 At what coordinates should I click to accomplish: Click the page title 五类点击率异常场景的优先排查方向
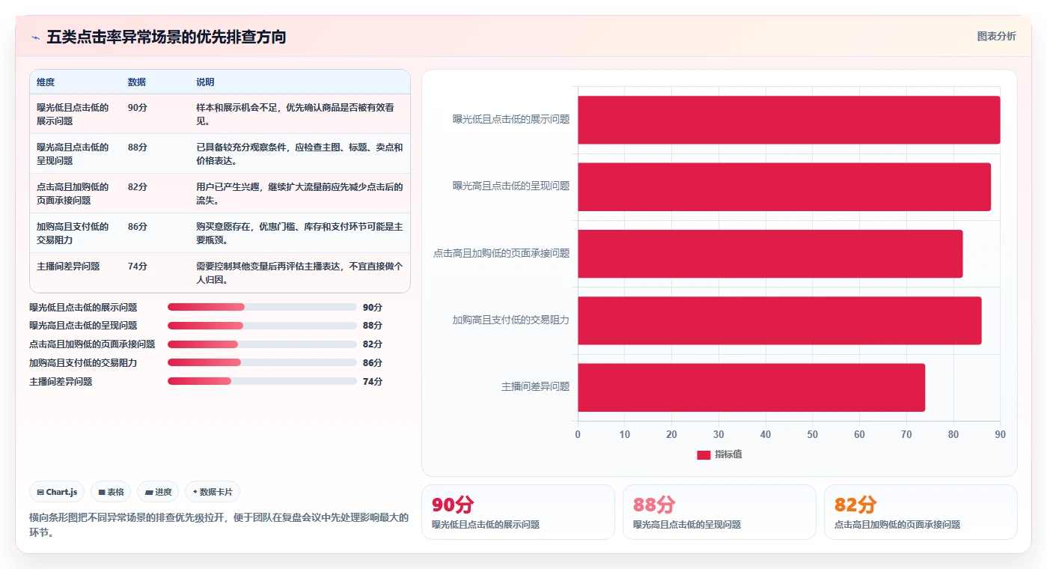(x=166, y=37)
